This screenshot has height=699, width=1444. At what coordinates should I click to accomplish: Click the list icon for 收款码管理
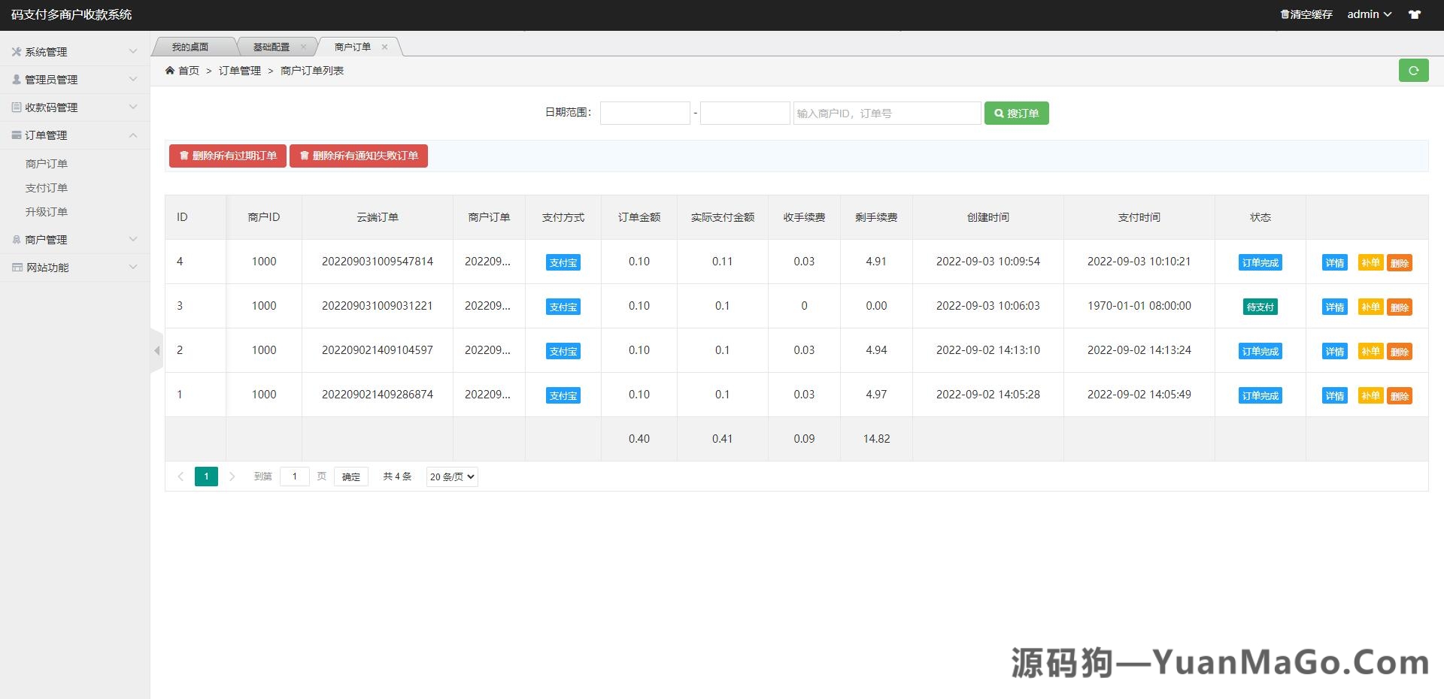15,107
